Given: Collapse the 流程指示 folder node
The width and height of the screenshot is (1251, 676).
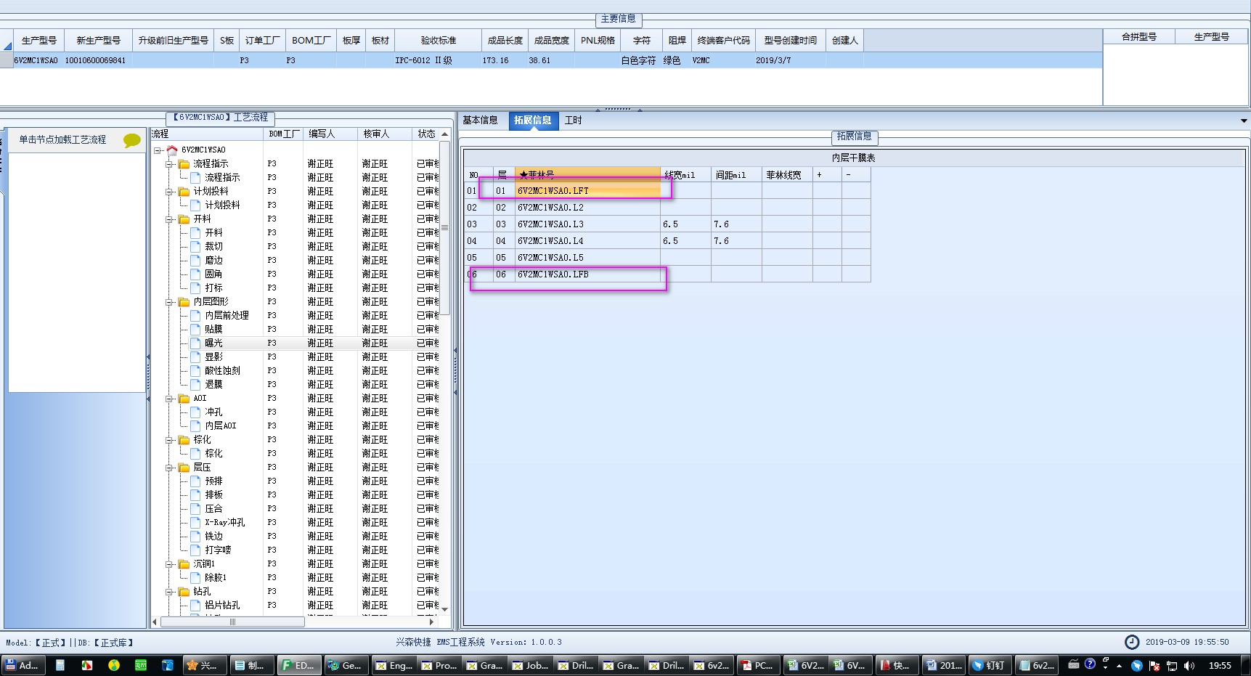Looking at the screenshot, I should click(169, 164).
